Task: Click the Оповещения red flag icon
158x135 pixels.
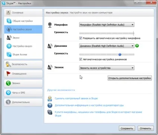Action: pyautogui.click(x=8, y=73)
